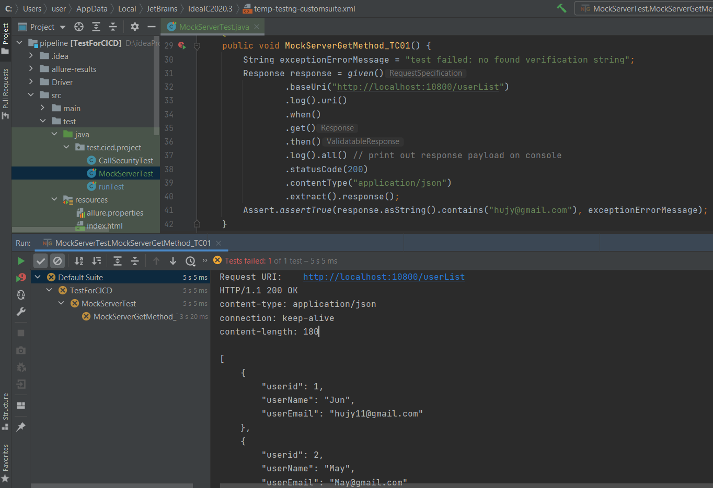Toggle Show Ignored tests button
Screen dimensions: 713x488
pos(57,261)
